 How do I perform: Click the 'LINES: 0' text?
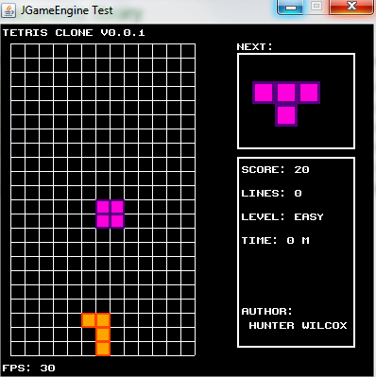click(271, 194)
